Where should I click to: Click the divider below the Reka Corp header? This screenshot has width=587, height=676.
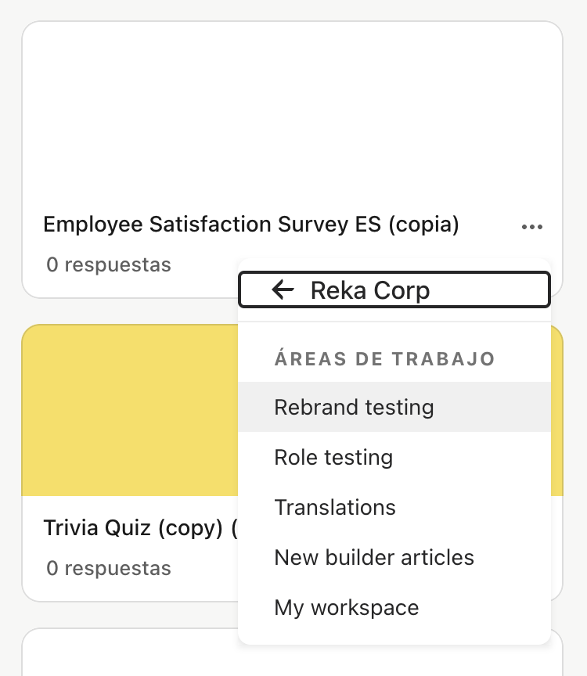(394, 322)
